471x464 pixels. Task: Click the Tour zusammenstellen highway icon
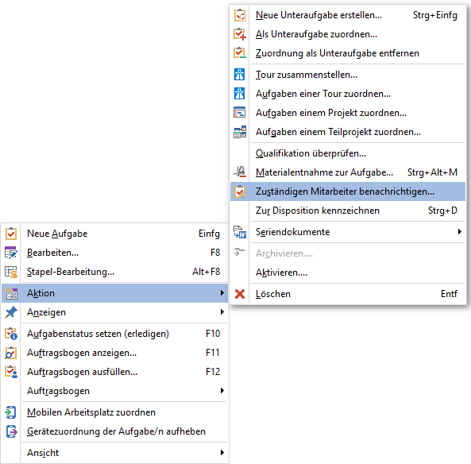point(239,75)
